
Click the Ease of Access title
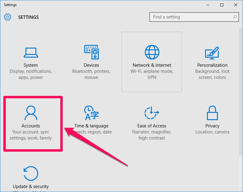152,126
